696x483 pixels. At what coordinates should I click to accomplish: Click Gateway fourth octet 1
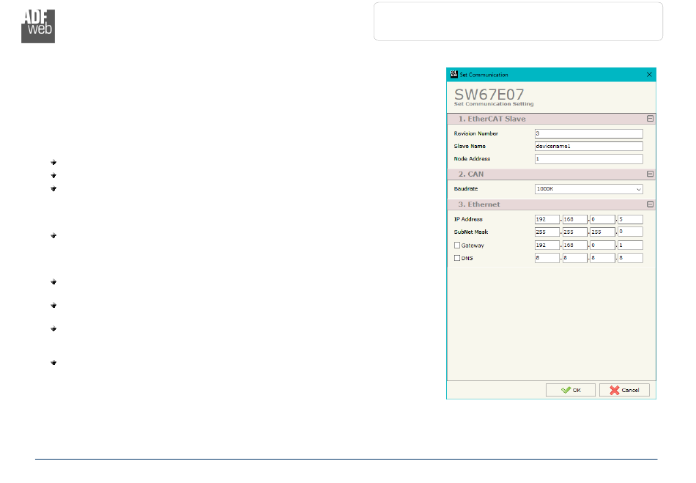[x=630, y=245]
